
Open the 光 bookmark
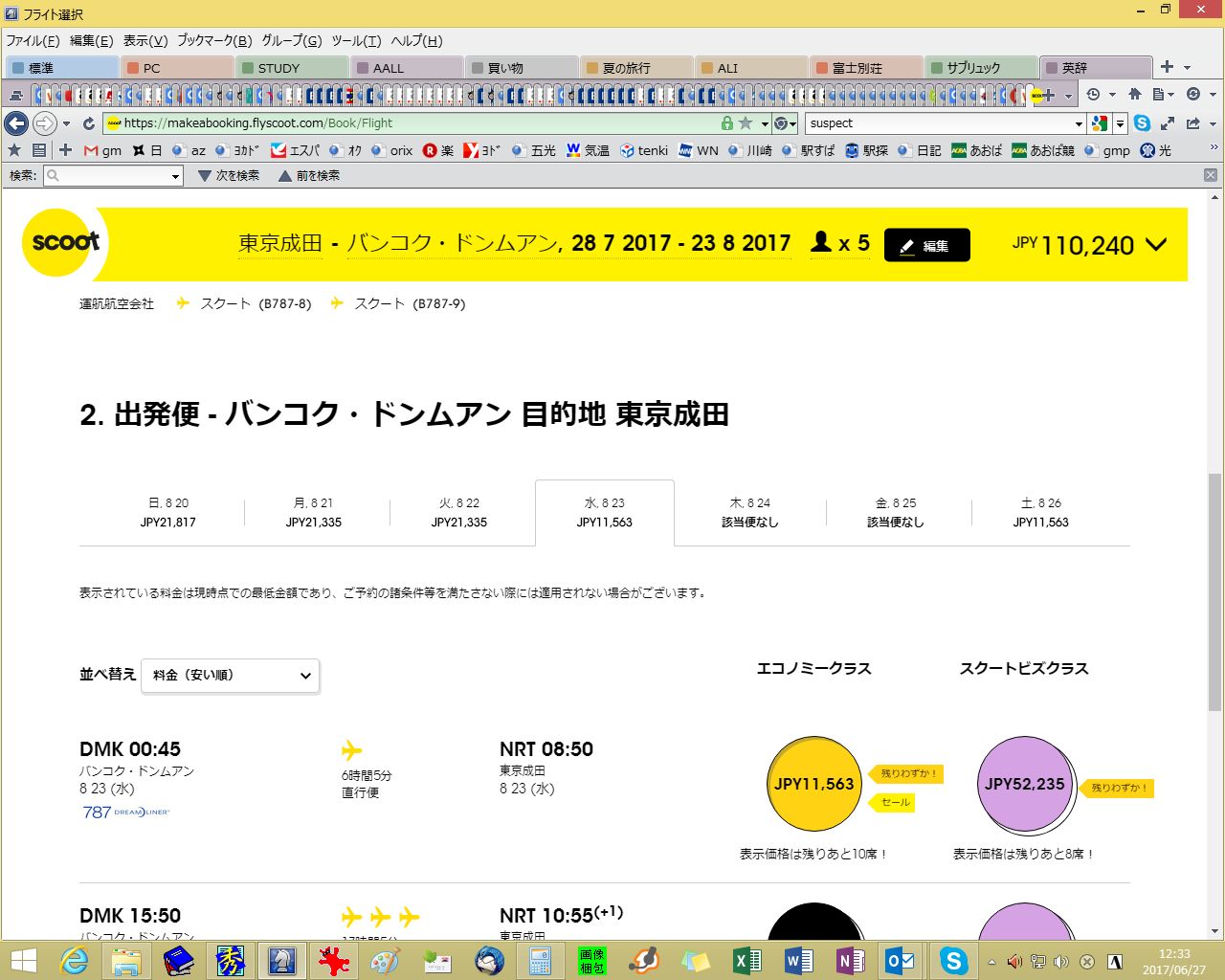(x=1155, y=150)
